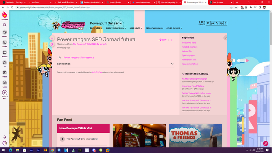Open the page actions three-dot menu
Screen dimensions: 272x153
coord(171,40)
